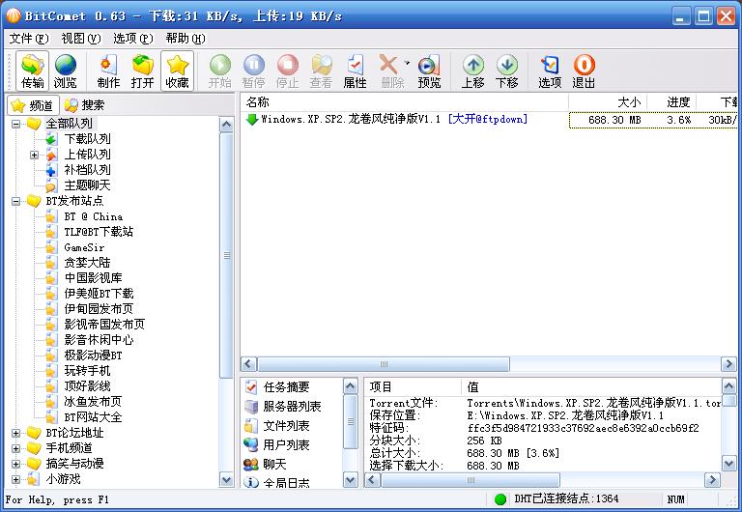Click the 删除 delete X icon
Image resolution: width=742 pixels, height=512 pixels.
(390, 71)
